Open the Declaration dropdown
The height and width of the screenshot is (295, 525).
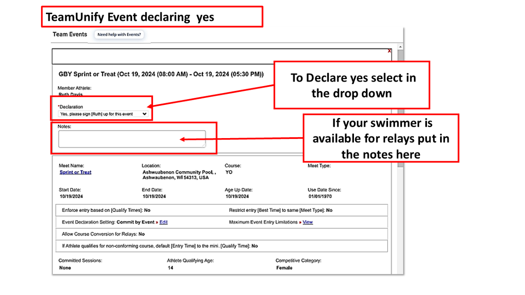[103, 114]
